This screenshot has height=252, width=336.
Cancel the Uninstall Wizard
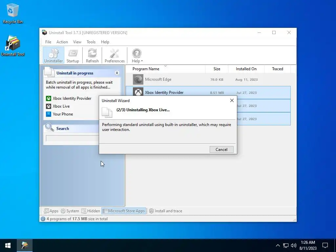221,150
